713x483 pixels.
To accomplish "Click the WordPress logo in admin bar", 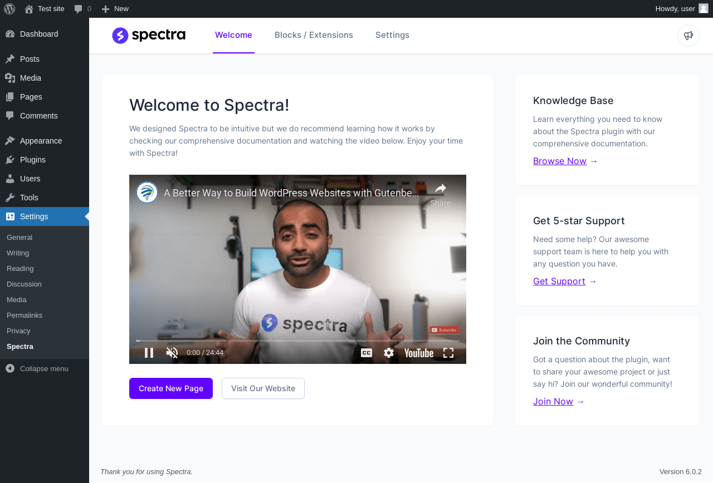I will pos(9,9).
